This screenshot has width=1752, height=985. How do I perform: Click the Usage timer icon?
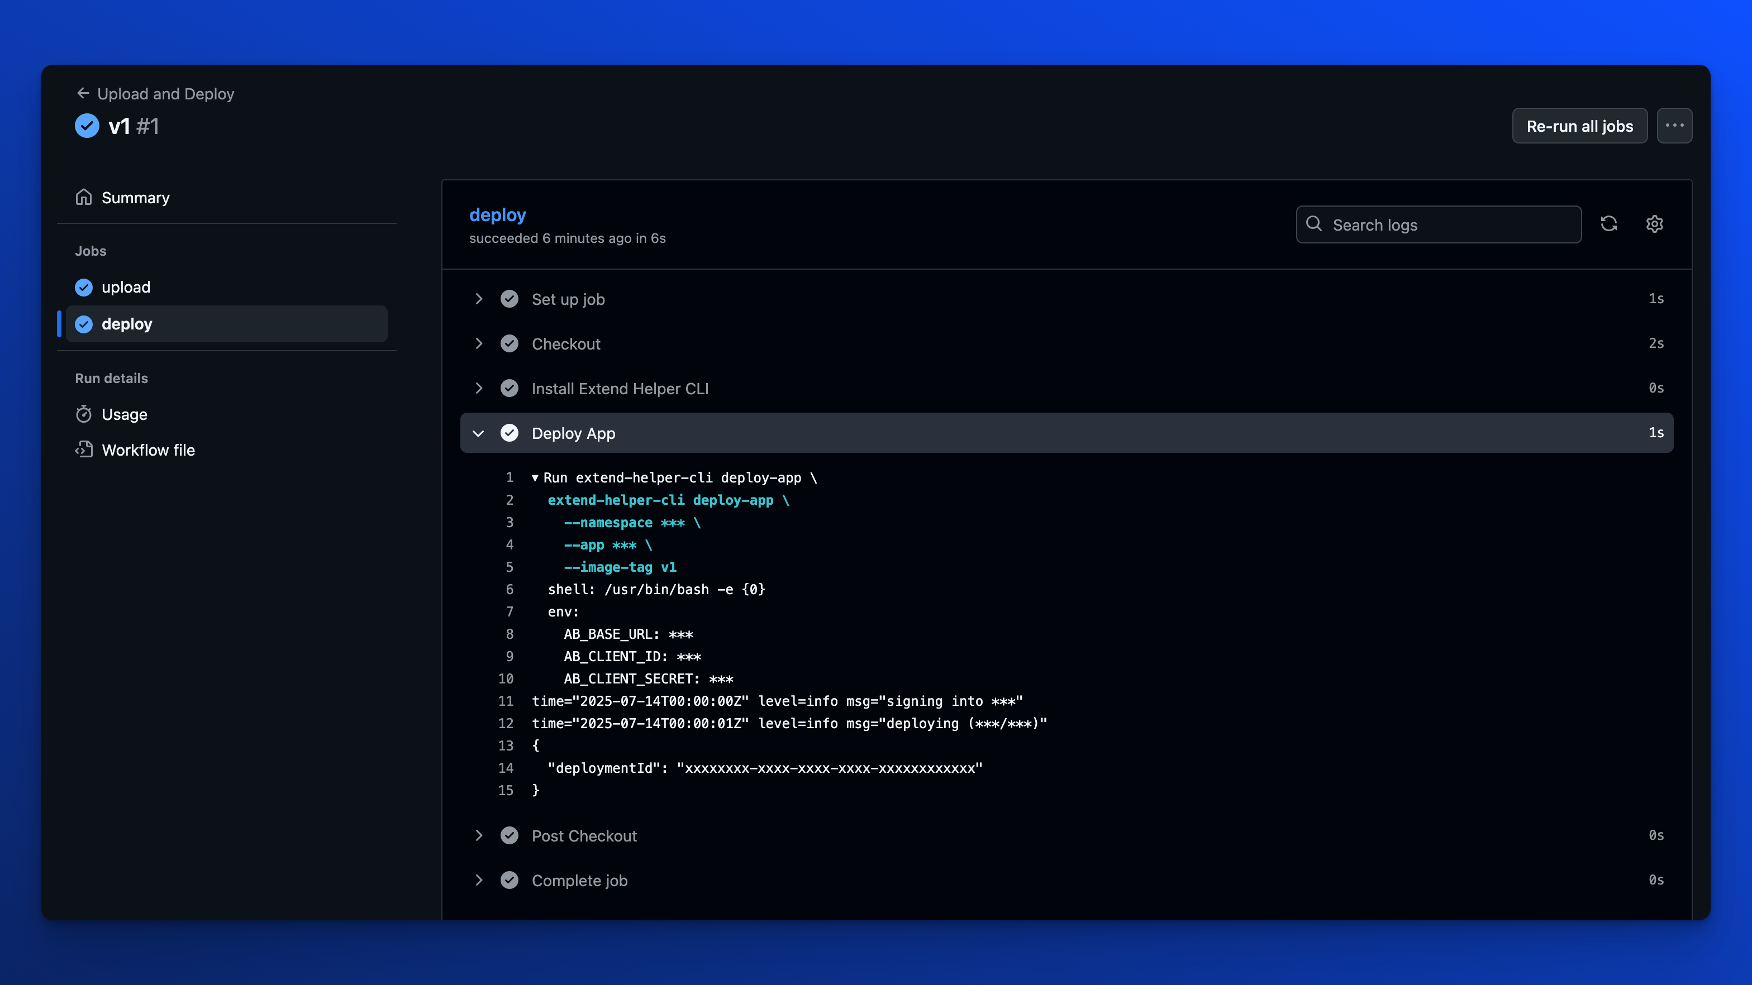(x=83, y=414)
